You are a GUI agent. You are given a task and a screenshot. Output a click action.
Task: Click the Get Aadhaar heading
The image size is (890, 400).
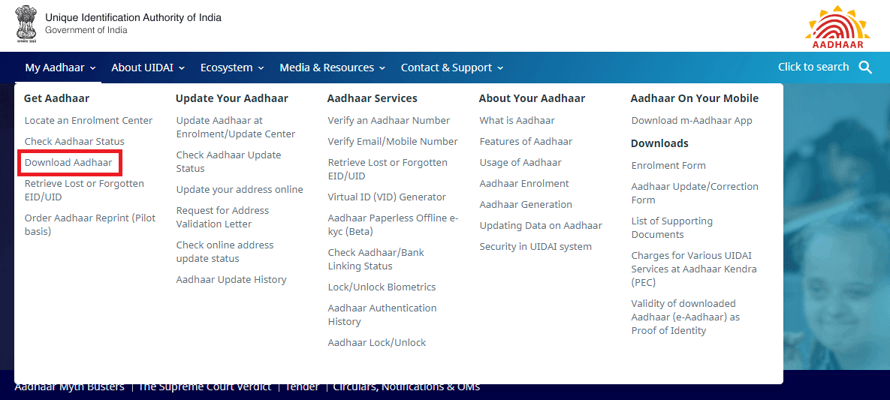click(x=57, y=98)
